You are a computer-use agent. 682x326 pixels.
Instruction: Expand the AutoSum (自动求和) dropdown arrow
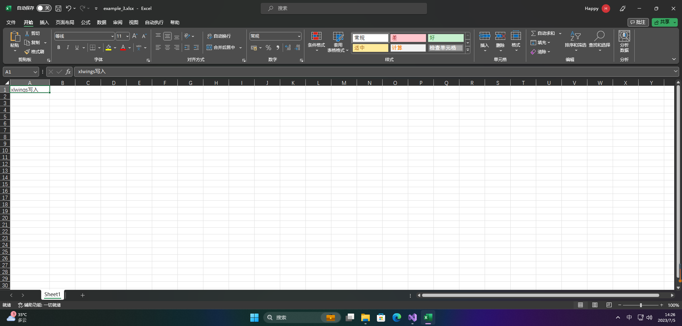pos(560,33)
